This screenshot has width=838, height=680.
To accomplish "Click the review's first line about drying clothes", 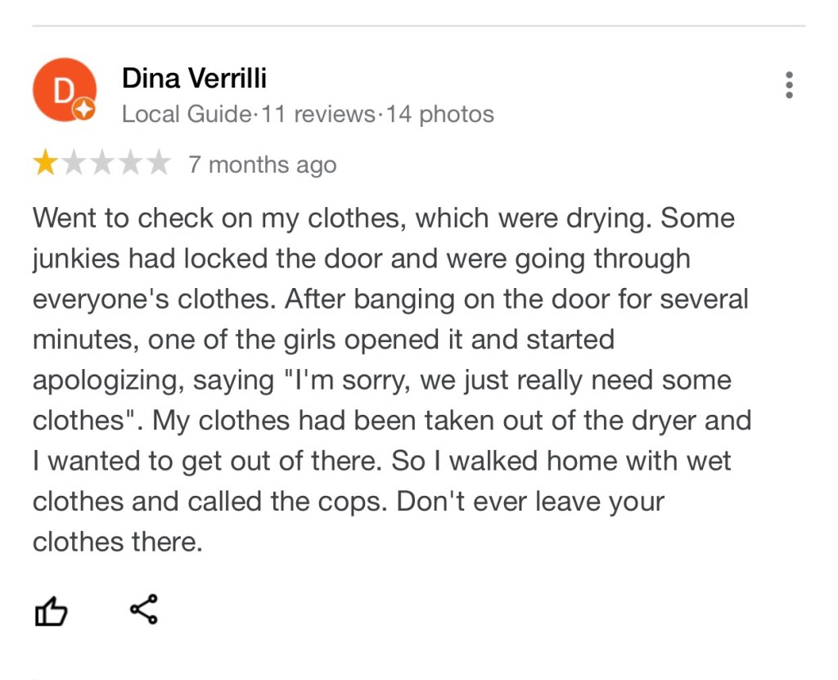I will pos(383,218).
